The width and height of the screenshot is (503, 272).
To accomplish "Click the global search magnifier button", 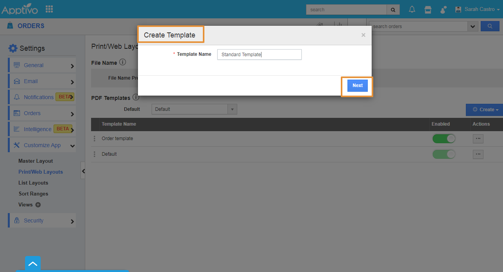I will 393,10.
